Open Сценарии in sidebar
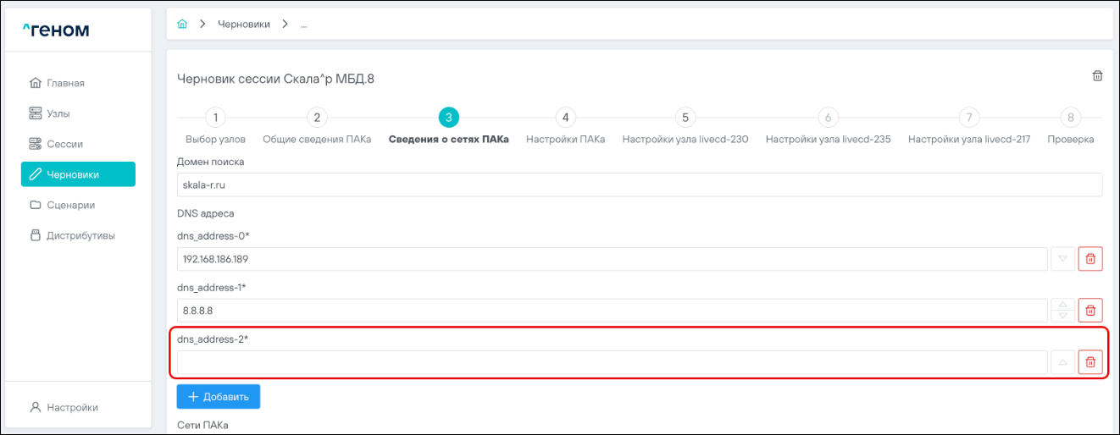 70,205
